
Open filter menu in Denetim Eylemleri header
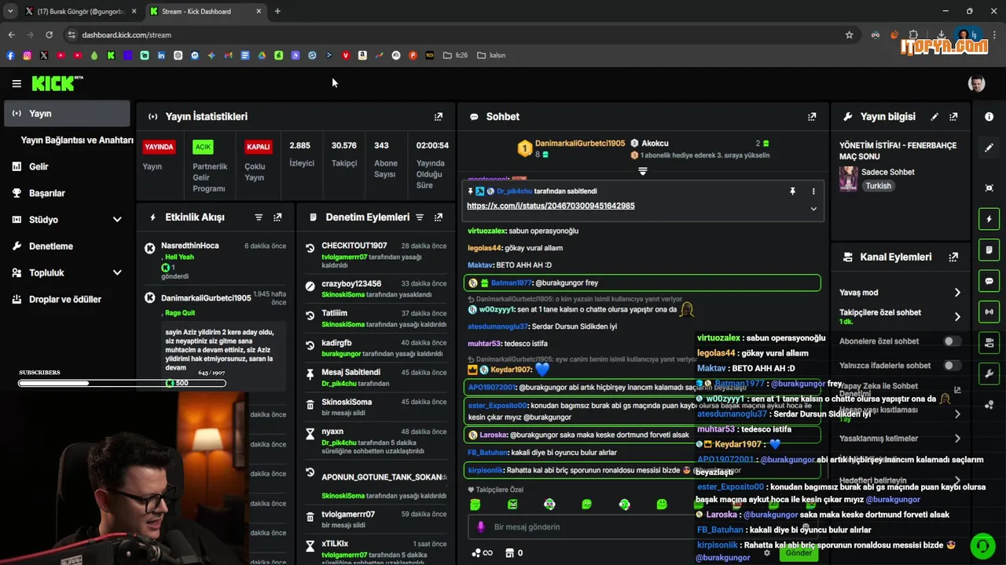(x=420, y=217)
